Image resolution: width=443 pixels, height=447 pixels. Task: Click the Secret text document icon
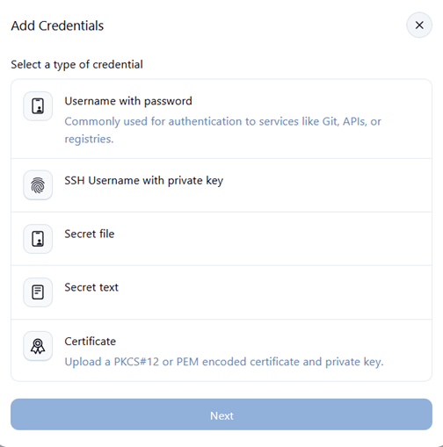(x=38, y=292)
